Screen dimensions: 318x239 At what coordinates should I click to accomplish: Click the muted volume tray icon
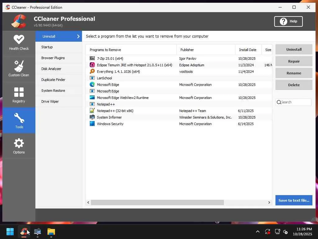(x=285, y=232)
